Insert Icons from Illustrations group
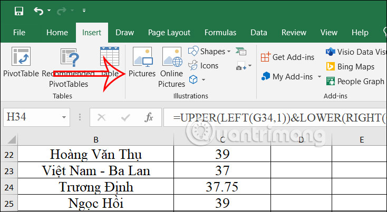The image size is (387, 212). (203, 66)
